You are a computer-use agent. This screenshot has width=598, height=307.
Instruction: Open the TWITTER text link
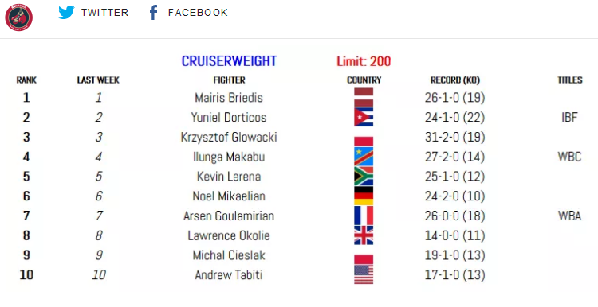[105, 13]
